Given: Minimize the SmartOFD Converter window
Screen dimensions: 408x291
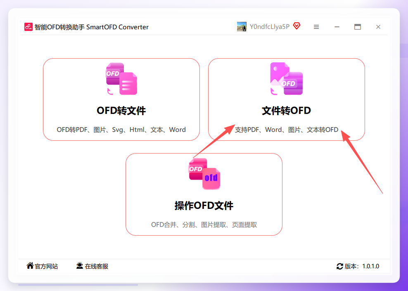Looking at the screenshot, I should [337, 27].
